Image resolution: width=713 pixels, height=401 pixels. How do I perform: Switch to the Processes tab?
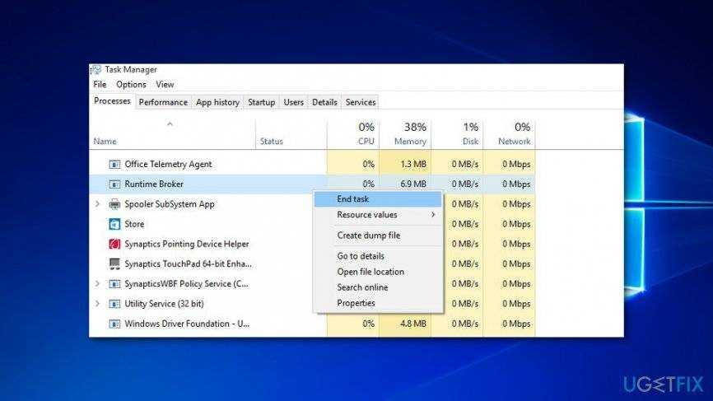point(112,101)
